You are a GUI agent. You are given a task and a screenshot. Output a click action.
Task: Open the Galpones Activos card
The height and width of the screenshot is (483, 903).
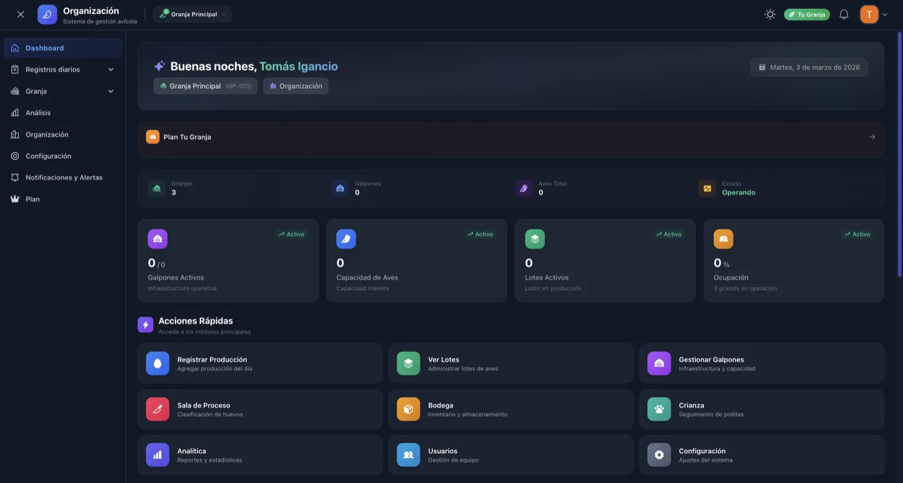pos(228,261)
